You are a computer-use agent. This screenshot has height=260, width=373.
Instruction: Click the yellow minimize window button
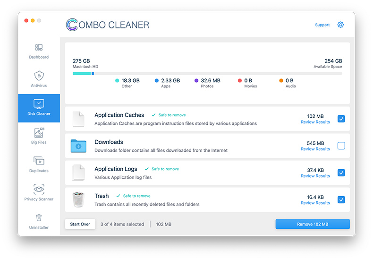pyautogui.click(x=33, y=20)
